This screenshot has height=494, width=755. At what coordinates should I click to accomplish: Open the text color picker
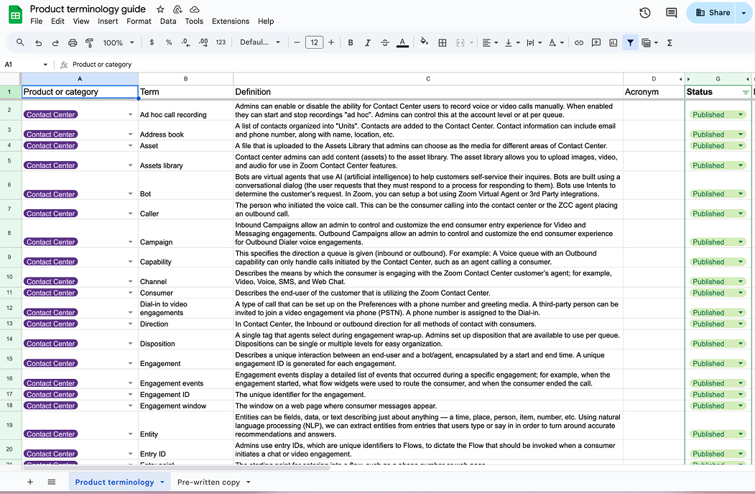tap(402, 42)
